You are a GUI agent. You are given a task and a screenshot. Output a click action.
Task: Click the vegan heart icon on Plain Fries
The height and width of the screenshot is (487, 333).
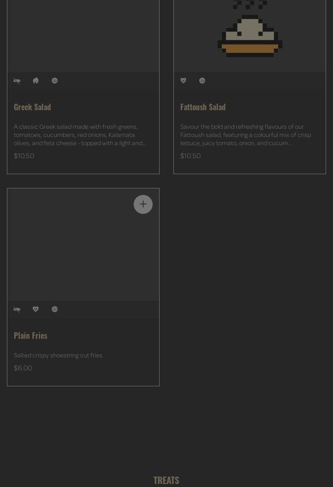coord(36,309)
